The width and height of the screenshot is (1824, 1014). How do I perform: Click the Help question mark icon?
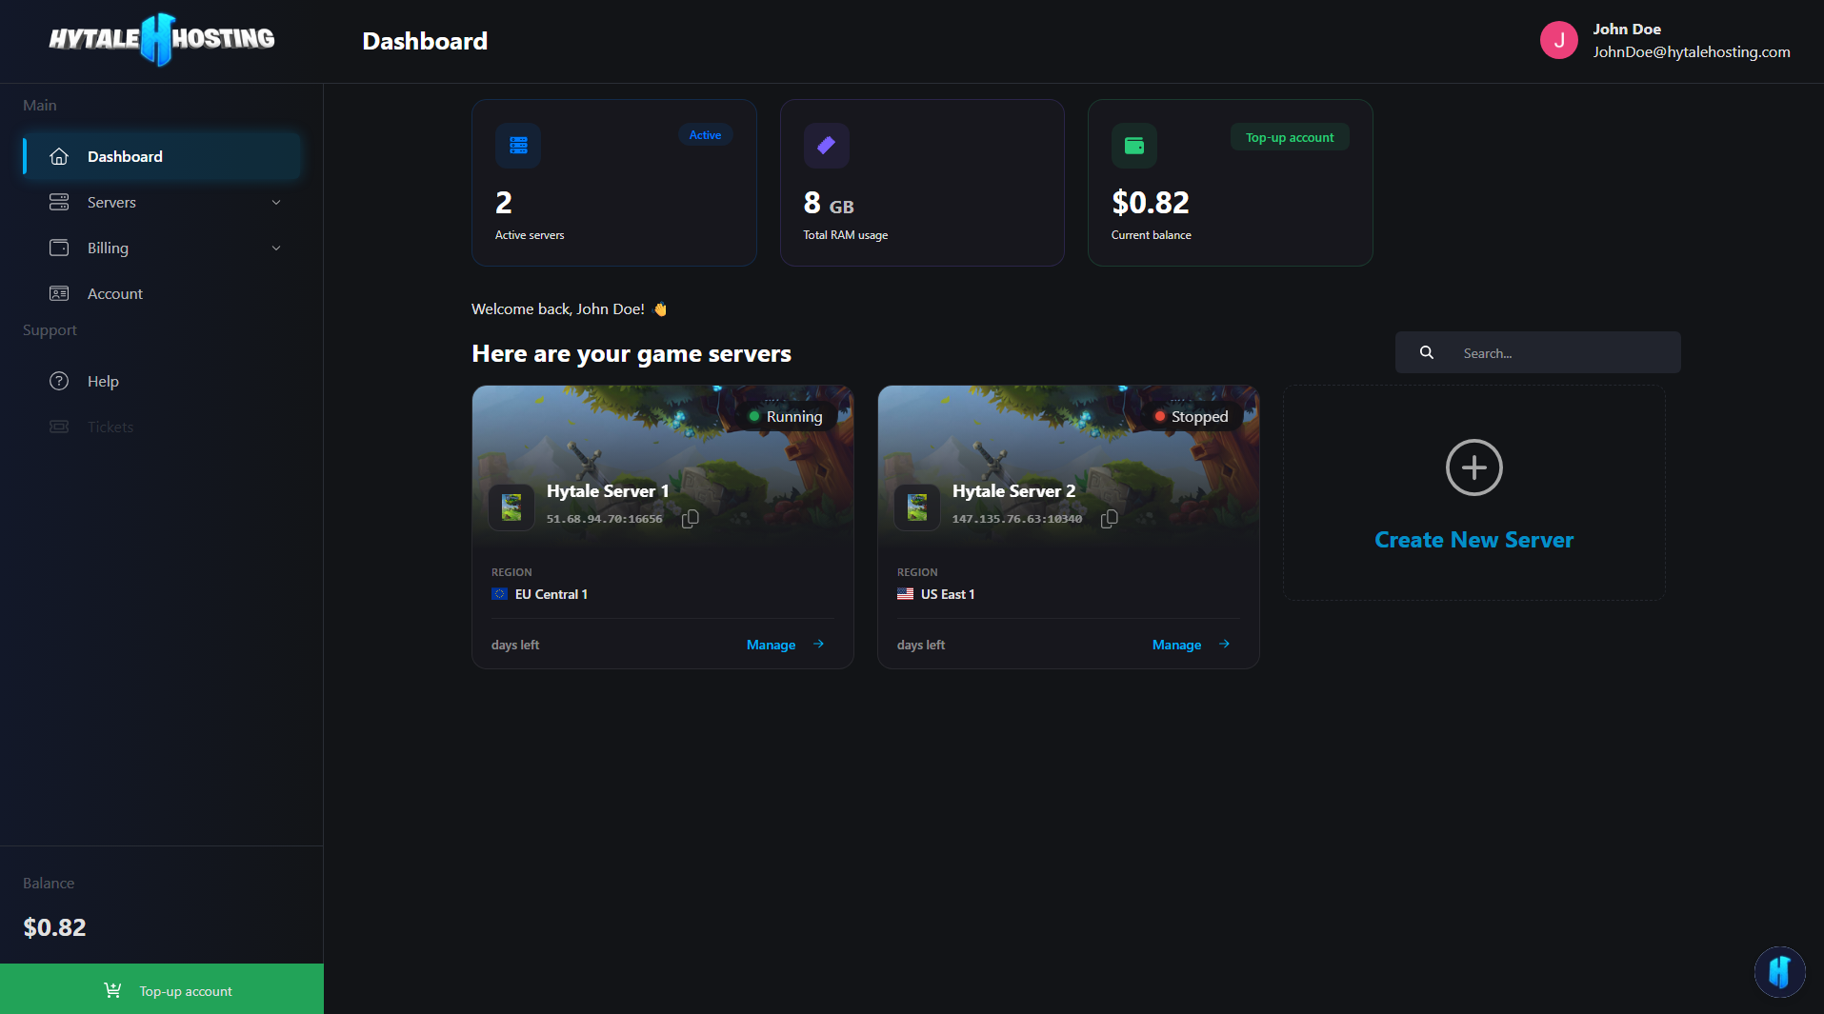click(59, 381)
